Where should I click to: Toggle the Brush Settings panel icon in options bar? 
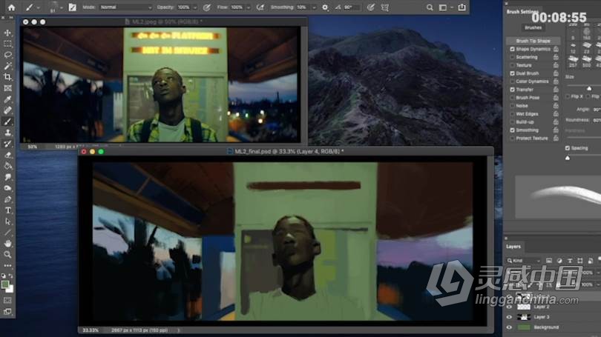click(x=72, y=7)
